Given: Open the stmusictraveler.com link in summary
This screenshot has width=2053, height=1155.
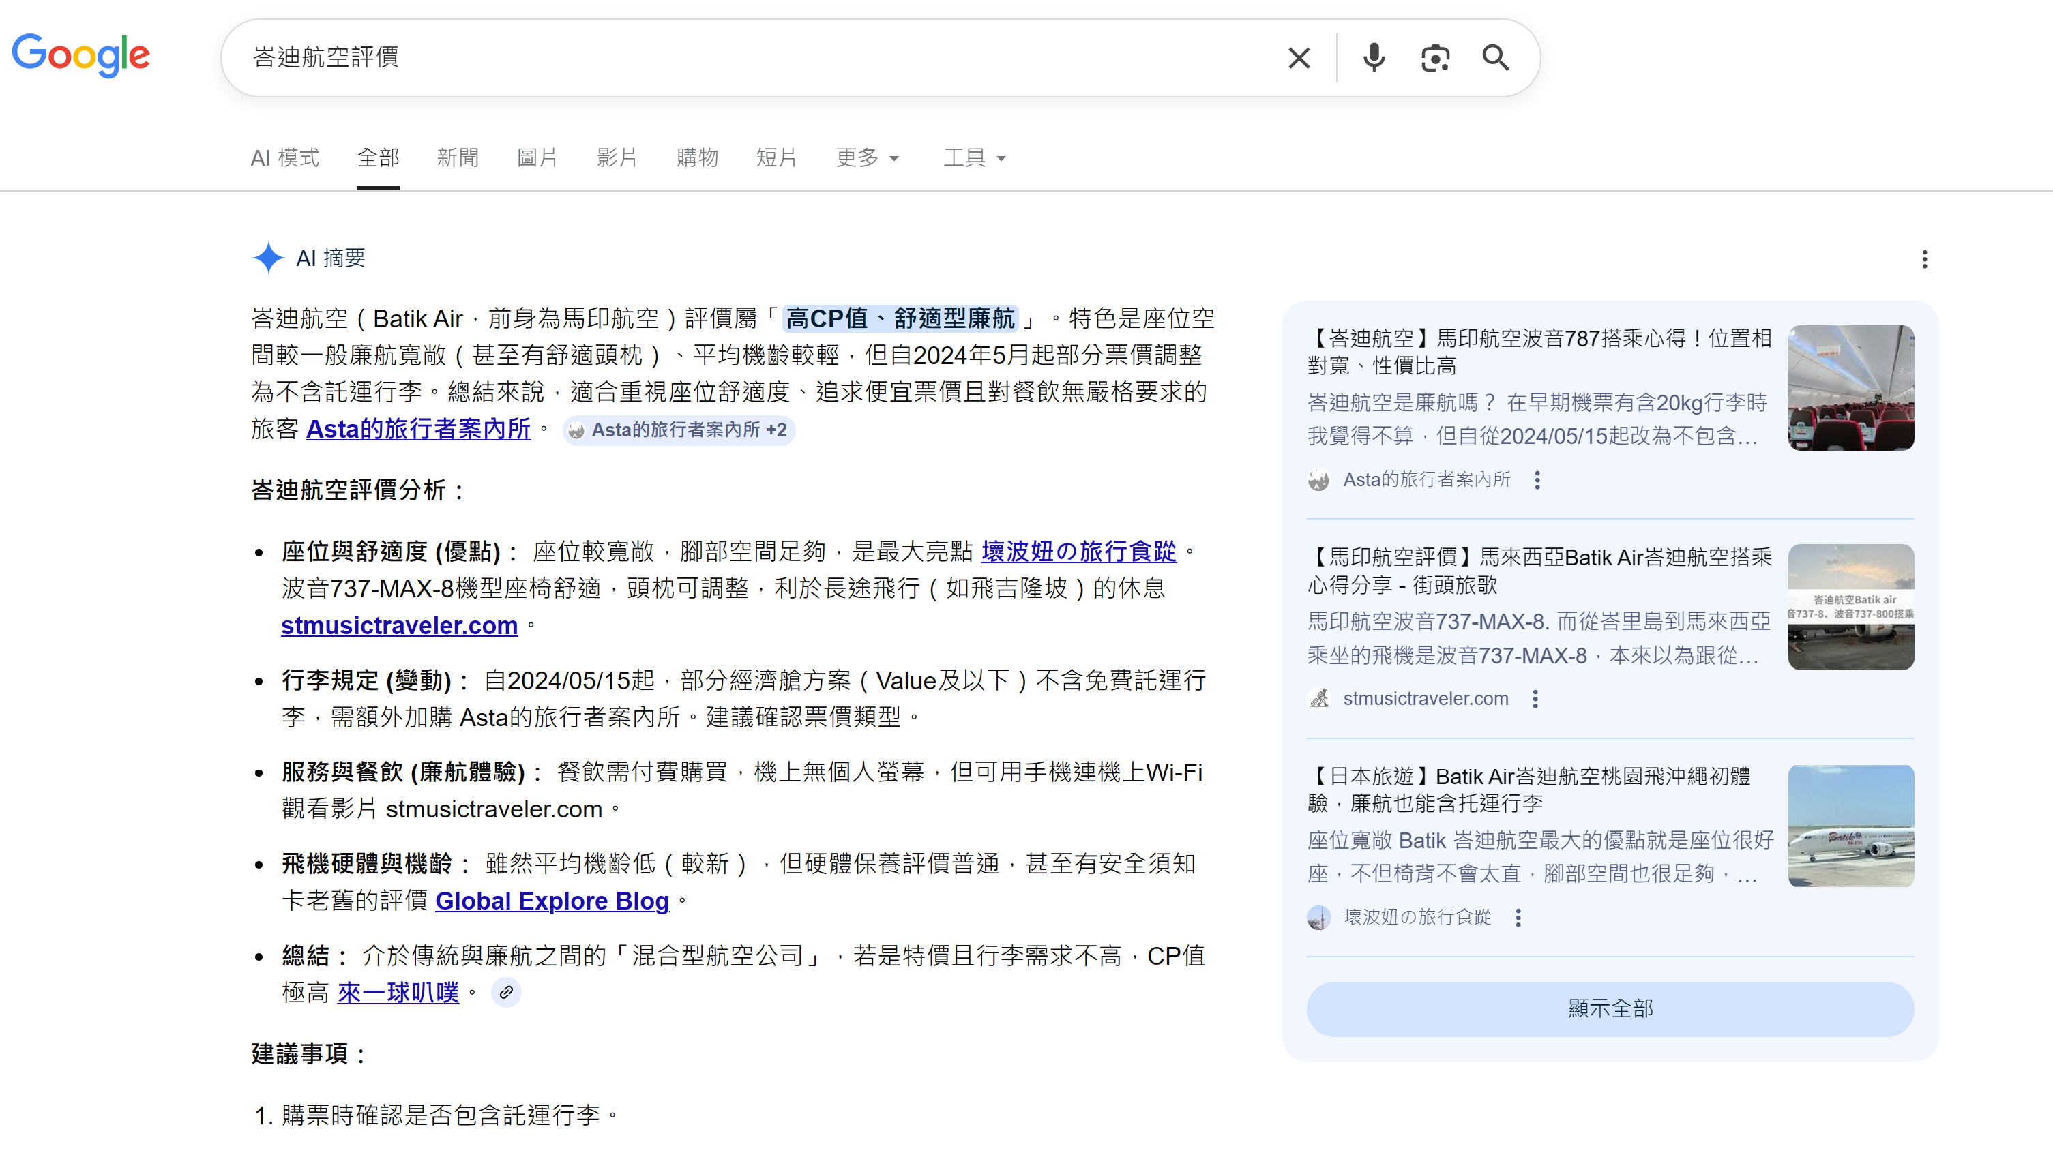Looking at the screenshot, I should point(399,625).
